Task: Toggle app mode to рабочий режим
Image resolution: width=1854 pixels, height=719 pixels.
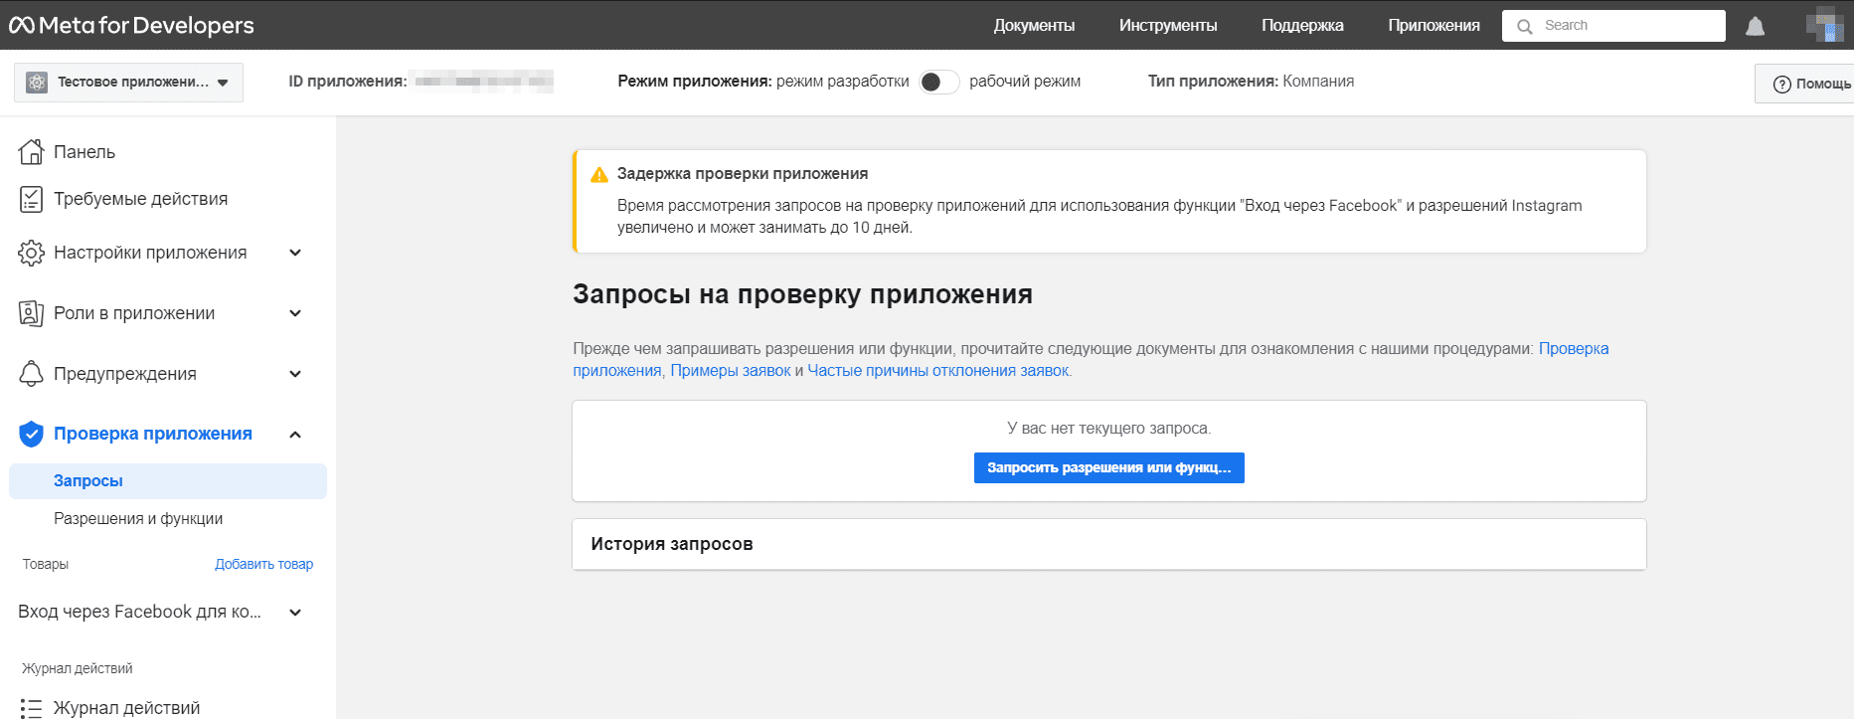Action: [938, 82]
